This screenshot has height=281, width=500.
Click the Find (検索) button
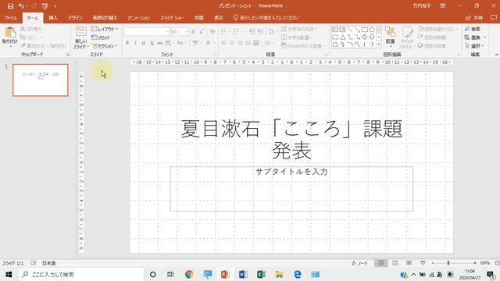coord(473,29)
